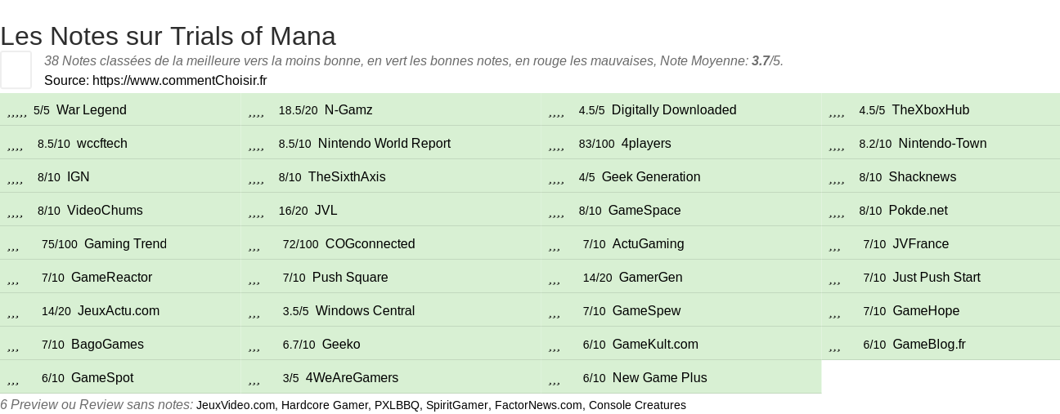Screen dimensions: 1060x414
Task: Click the commentChoisir.fr source URL
Action: [x=180, y=80]
